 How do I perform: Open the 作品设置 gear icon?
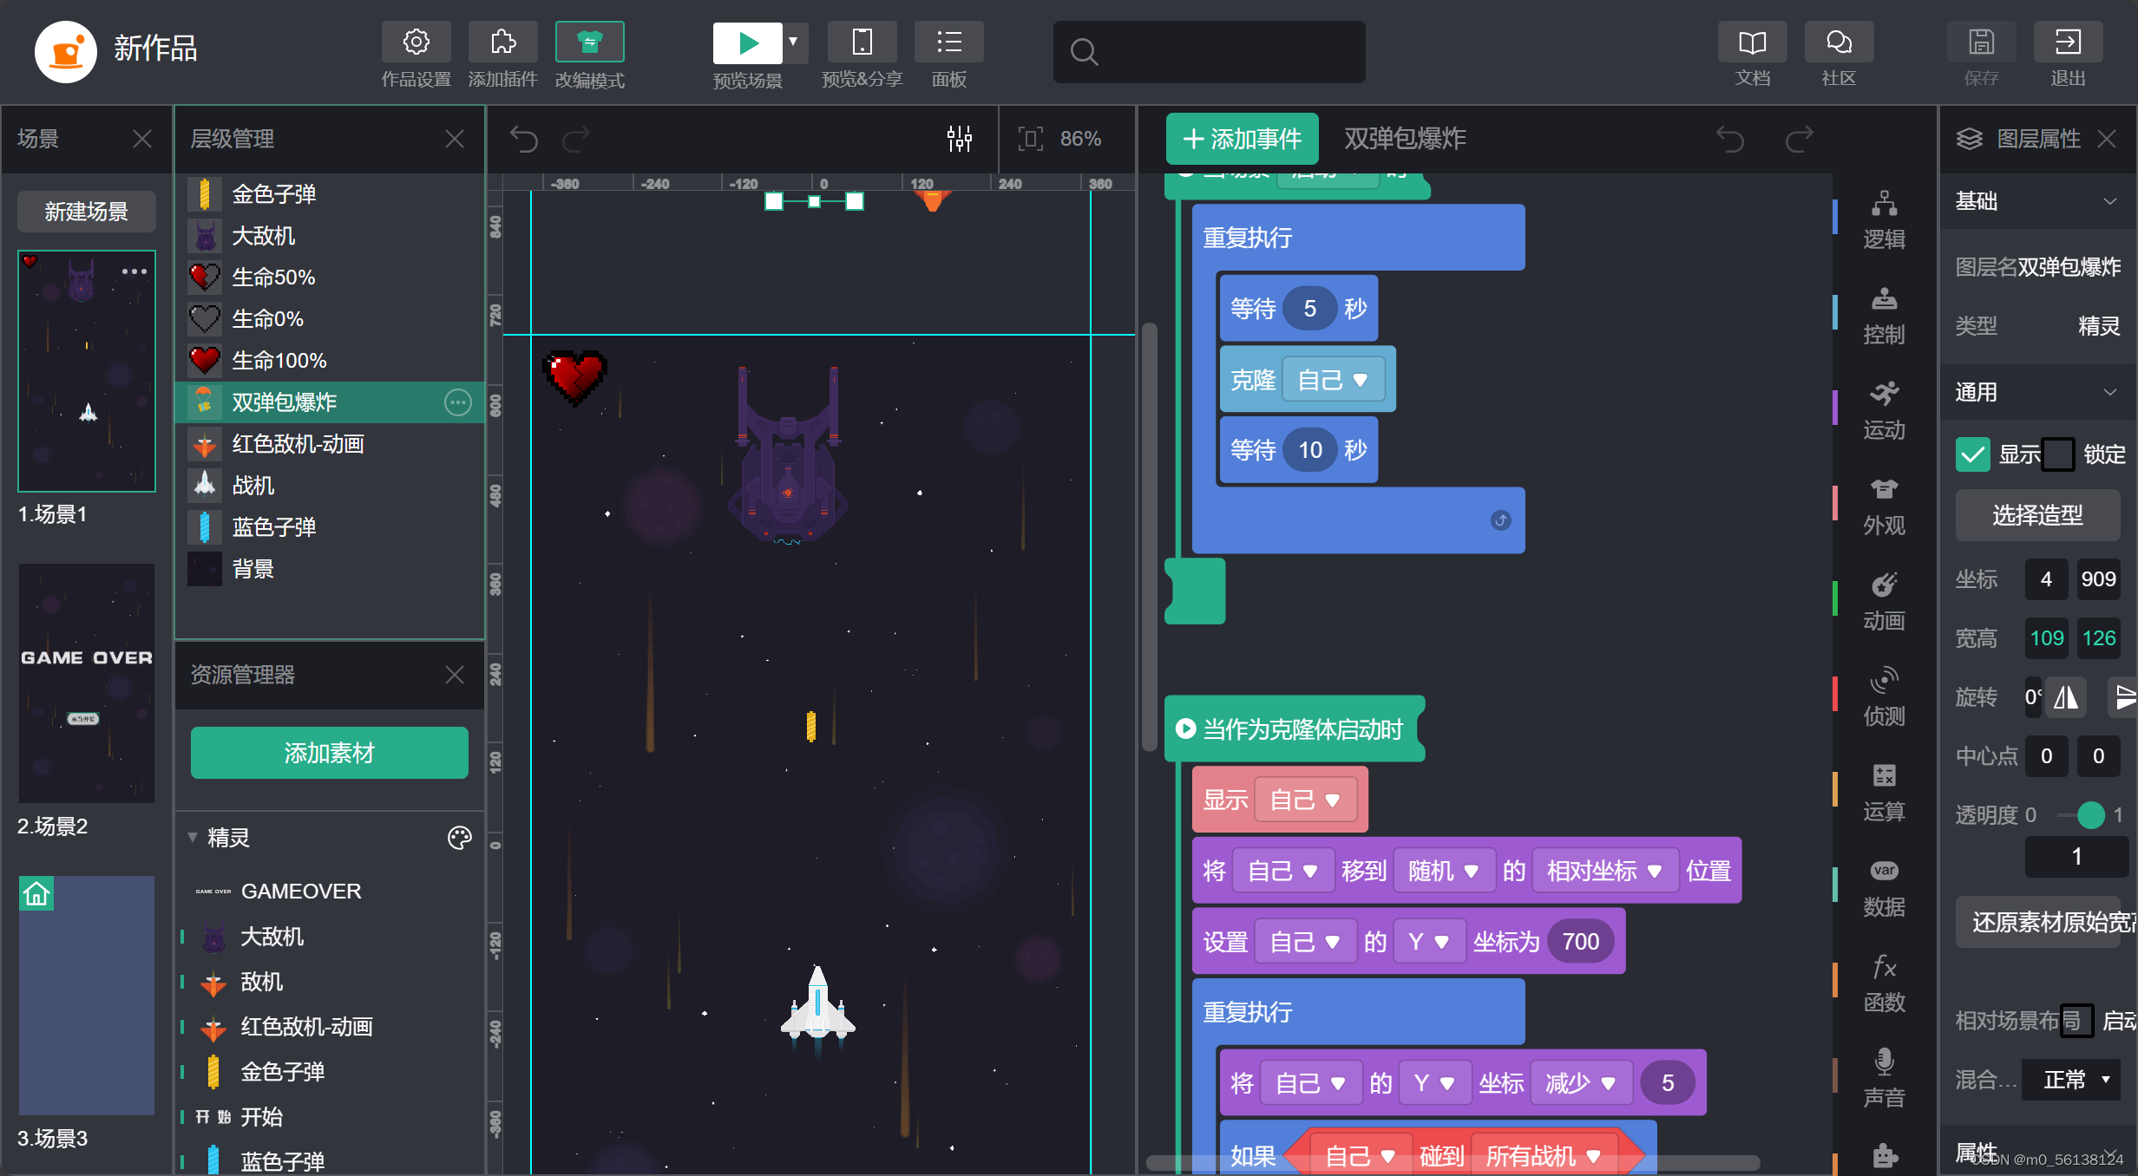click(416, 42)
